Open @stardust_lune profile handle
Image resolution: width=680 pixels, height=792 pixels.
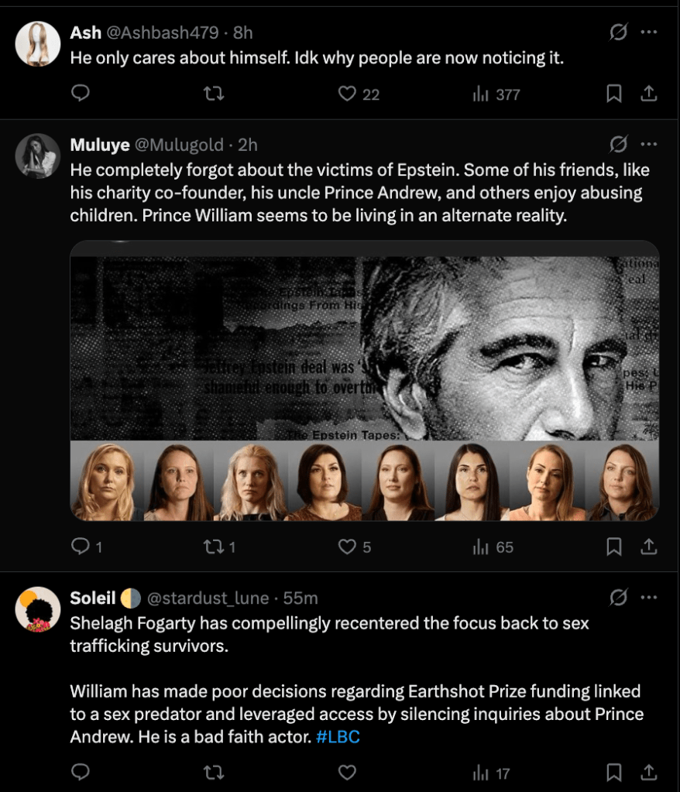[208, 598]
